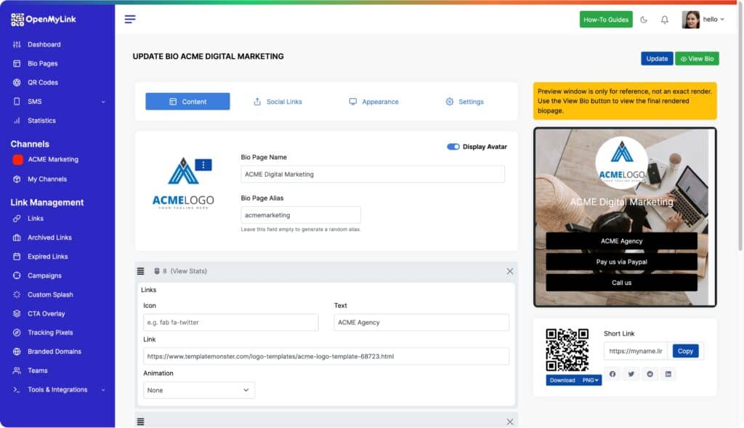Image resolution: width=744 pixels, height=428 pixels.
Task: Toggle the hamburger sidebar menu
Action: pos(130,19)
